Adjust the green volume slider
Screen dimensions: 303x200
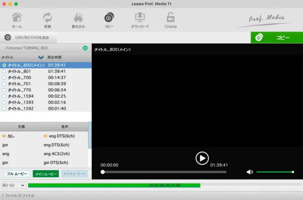click(x=275, y=172)
